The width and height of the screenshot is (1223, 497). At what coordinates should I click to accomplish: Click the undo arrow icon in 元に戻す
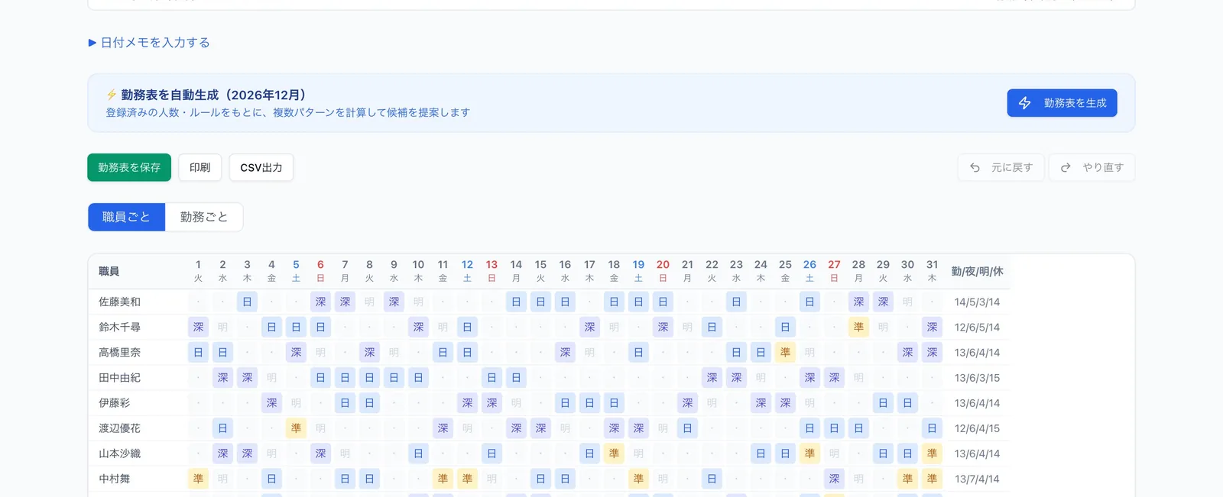pos(975,167)
